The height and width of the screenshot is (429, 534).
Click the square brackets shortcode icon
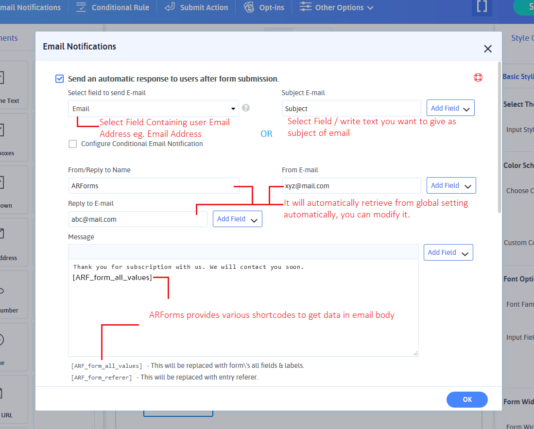click(482, 7)
